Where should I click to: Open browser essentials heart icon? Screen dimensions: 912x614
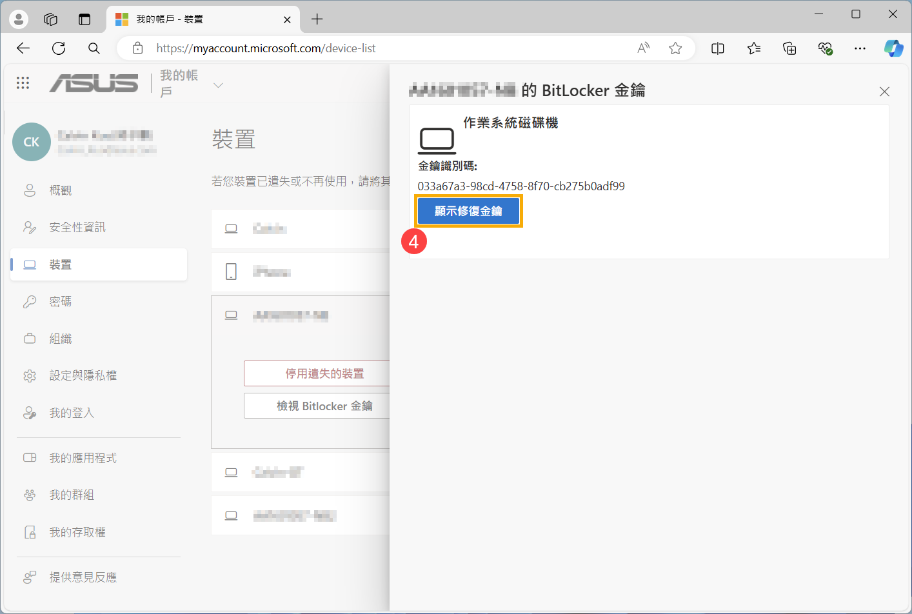point(825,48)
